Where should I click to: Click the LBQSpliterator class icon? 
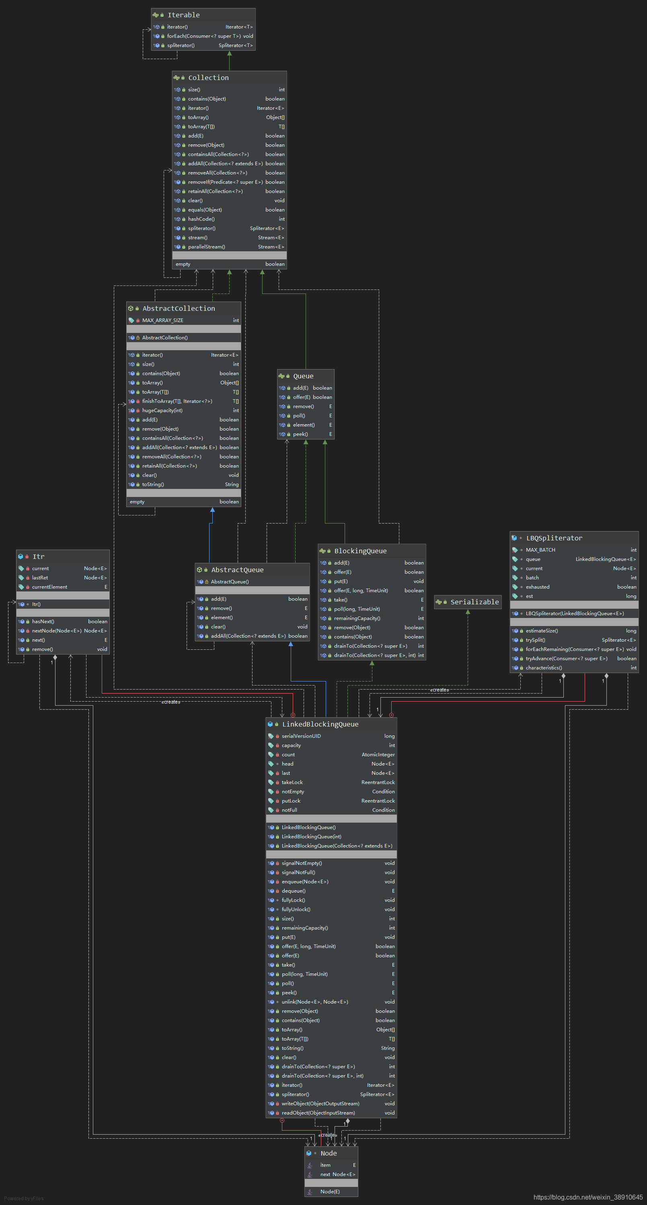[x=513, y=538]
